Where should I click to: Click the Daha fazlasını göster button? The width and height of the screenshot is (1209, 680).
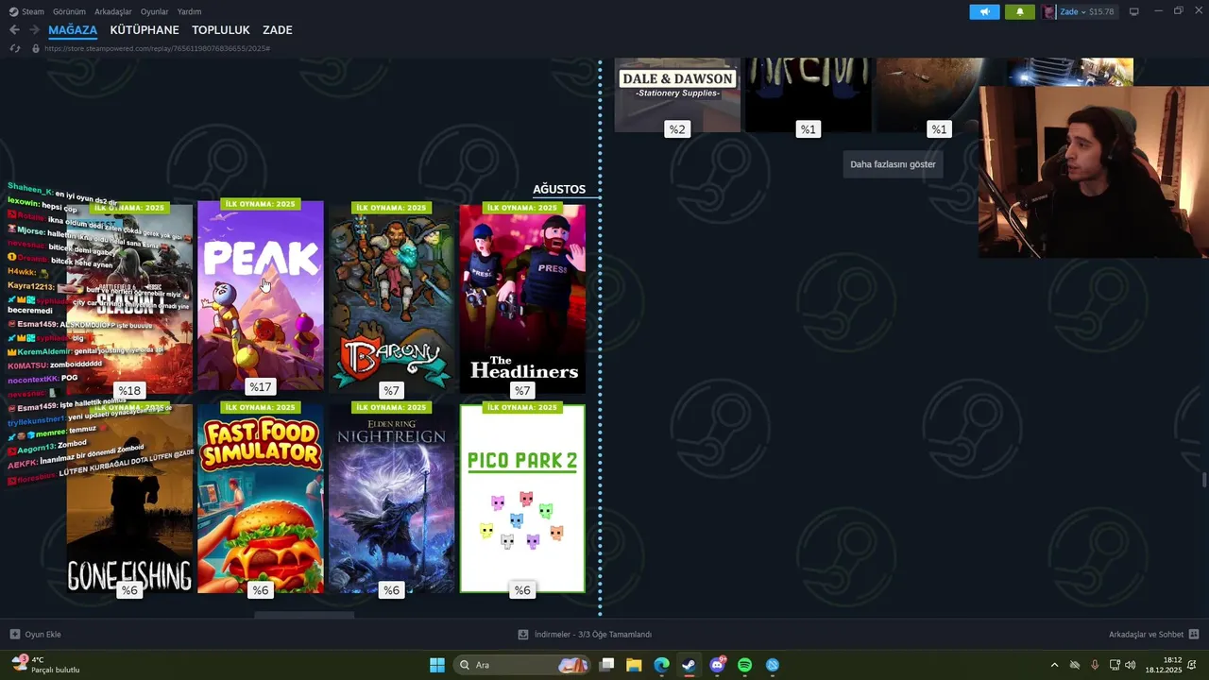coord(893,164)
